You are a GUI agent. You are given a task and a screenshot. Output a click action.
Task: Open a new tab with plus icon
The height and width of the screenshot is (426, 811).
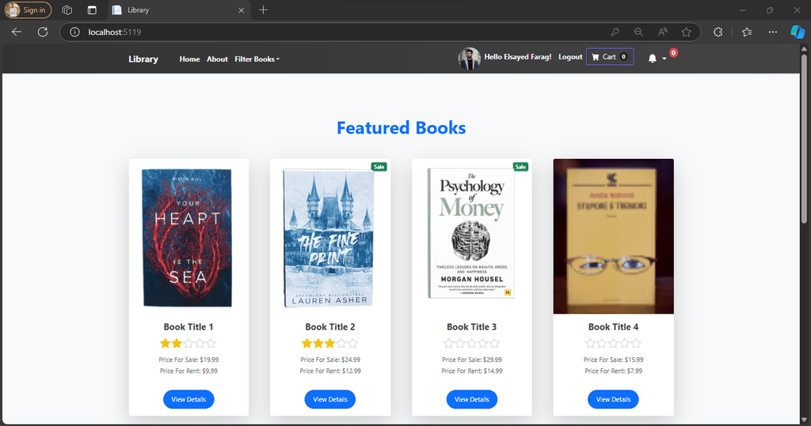click(263, 9)
